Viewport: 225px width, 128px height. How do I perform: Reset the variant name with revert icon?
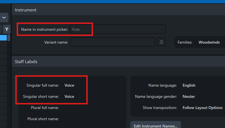pos(161,42)
